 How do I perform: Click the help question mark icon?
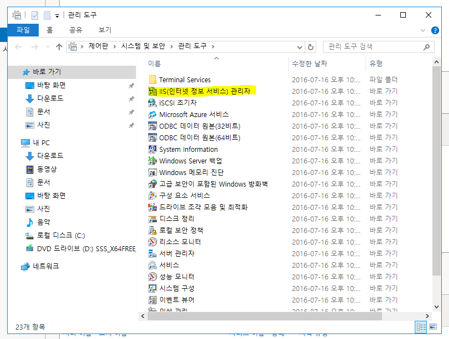(435, 30)
